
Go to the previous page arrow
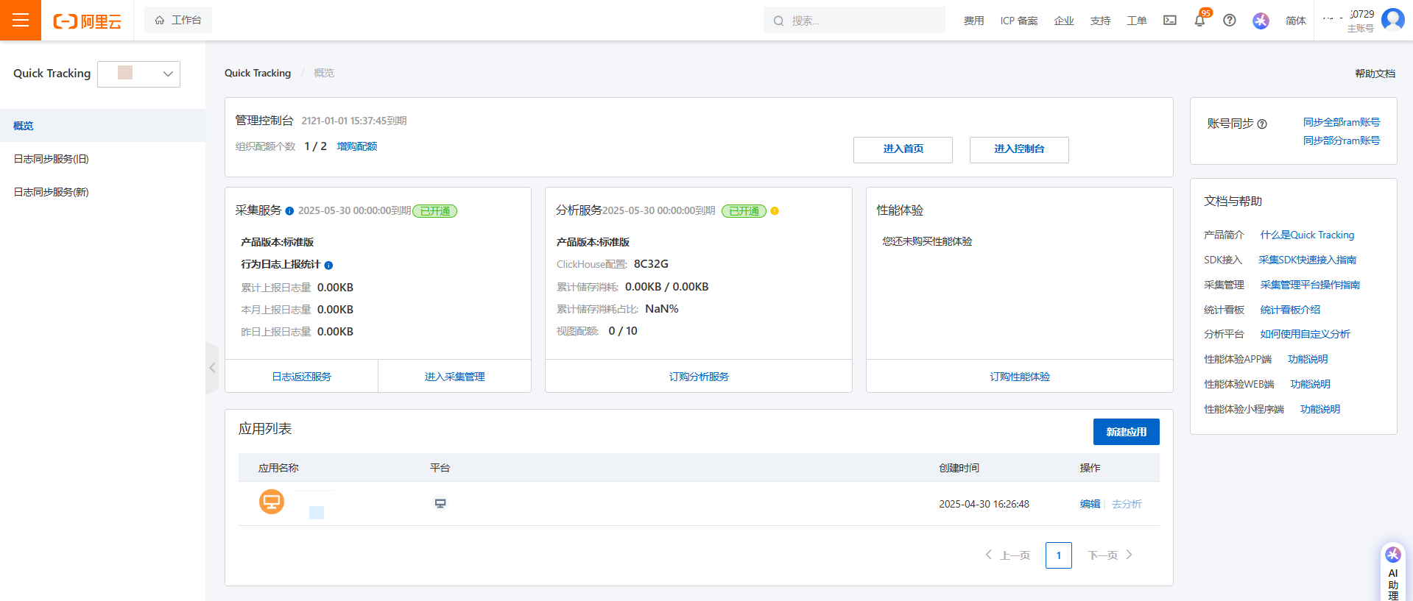coord(989,555)
